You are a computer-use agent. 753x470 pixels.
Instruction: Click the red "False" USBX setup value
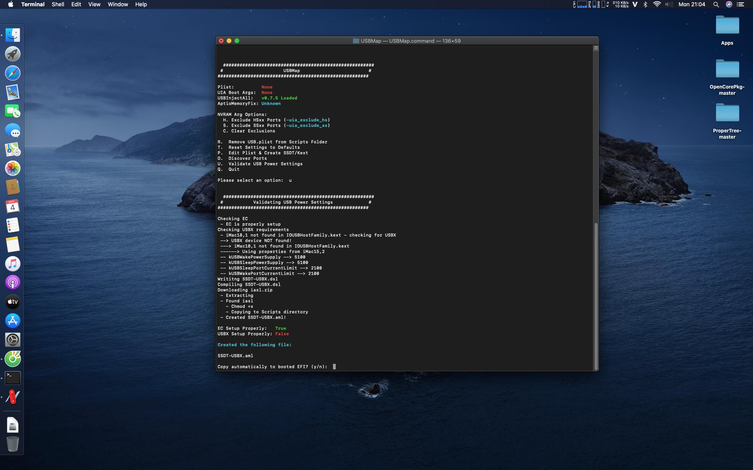pos(282,334)
